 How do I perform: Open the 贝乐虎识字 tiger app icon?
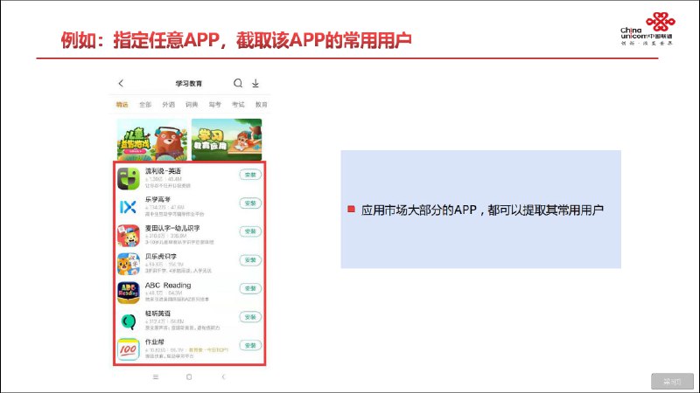click(129, 264)
